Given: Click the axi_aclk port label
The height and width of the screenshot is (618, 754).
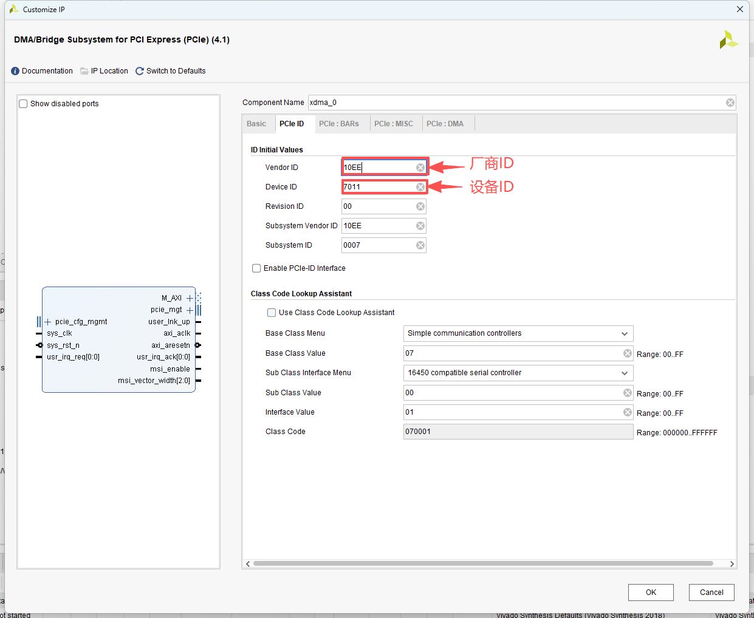Looking at the screenshot, I should click(x=177, y=333).
